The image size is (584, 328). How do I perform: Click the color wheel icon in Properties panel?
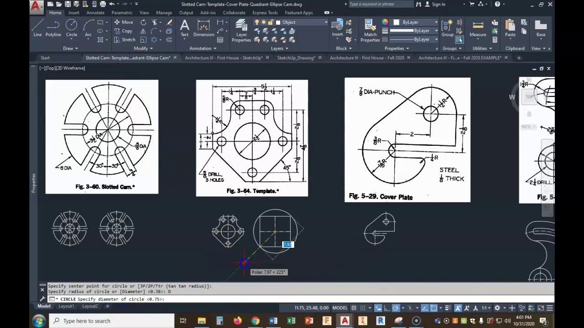(x=385, y=22)
